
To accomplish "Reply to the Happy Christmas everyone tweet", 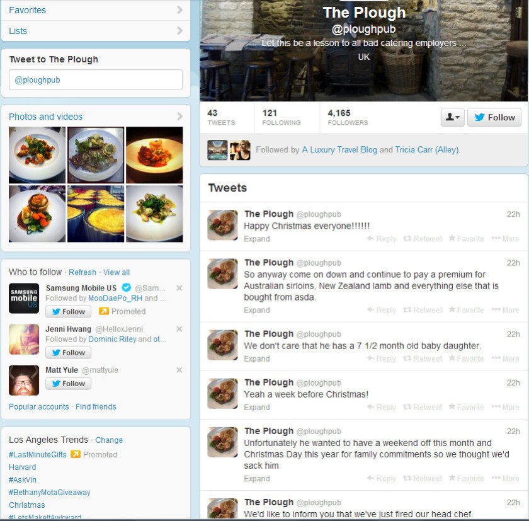I will [382, 239].
